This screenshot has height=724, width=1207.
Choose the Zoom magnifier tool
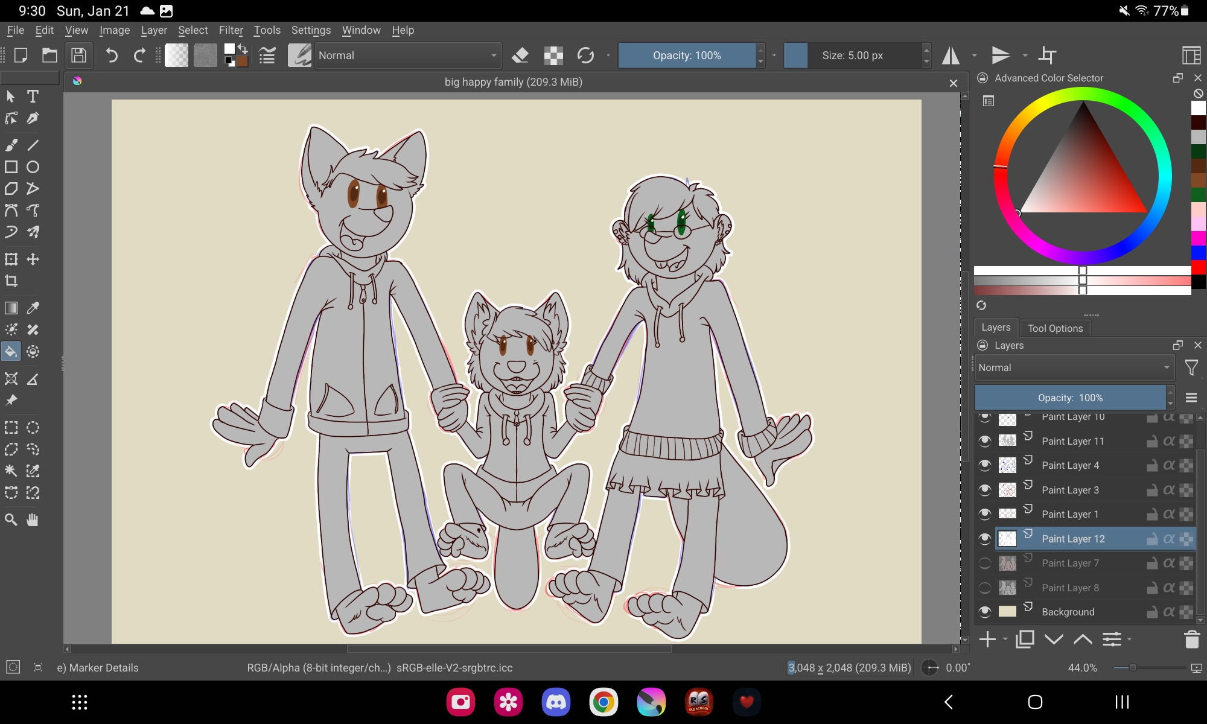point(11,519)
